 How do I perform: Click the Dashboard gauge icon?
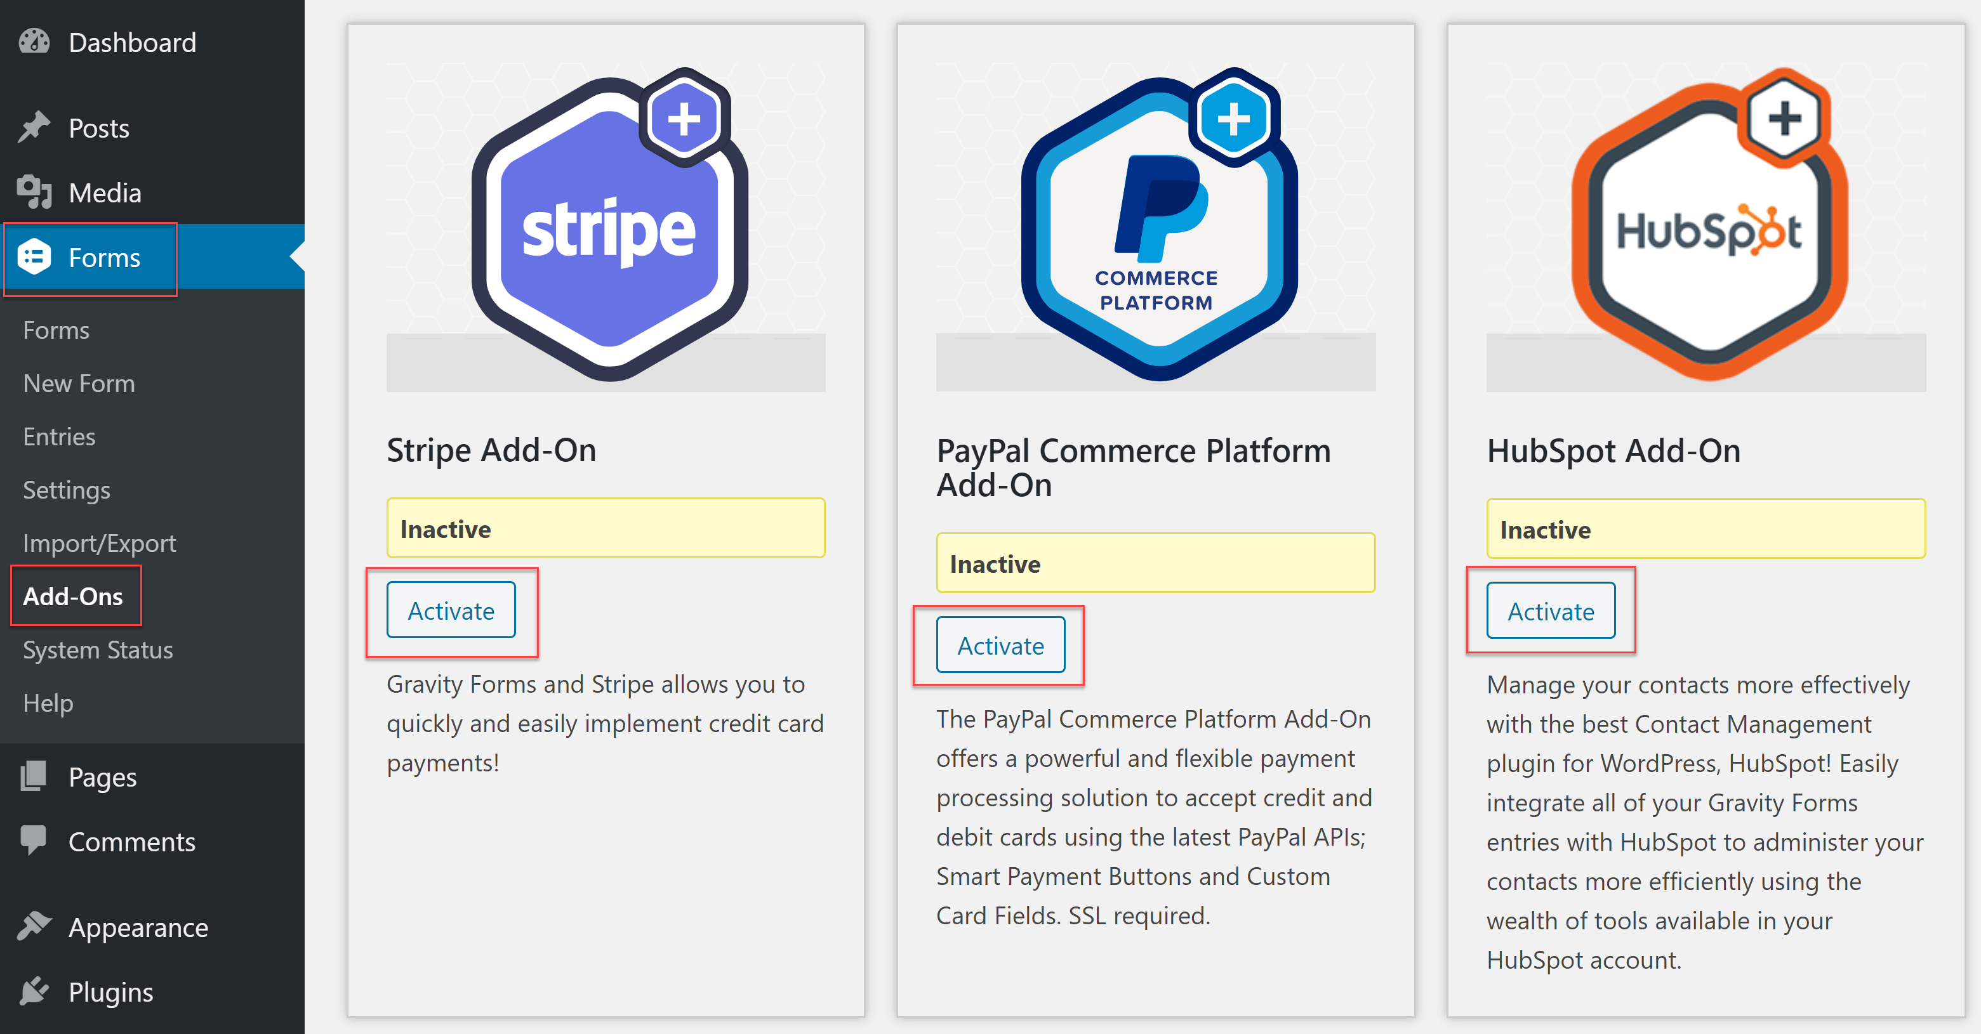tap(34, 41)
